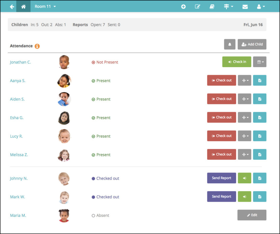This screenshot has width=280, height=234.
Task: Open move dropdown for Esha G.
Action: click(245, 117)
